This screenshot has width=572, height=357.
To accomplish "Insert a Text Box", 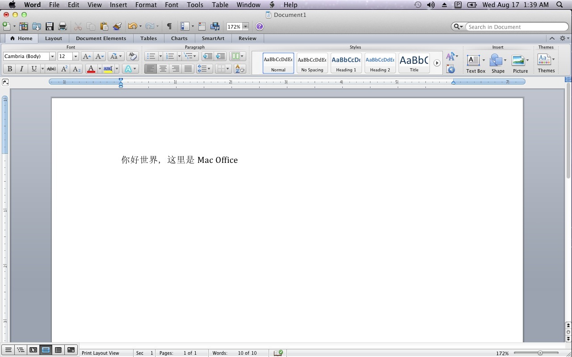I will coord(475,64).
